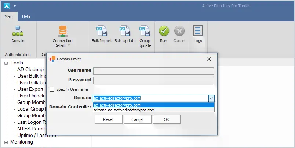Open the quick access dropdown arrow

click(x=15, y=6)
